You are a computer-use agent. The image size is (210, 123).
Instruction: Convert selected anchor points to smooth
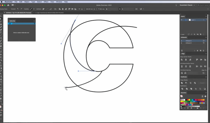click(x=21, y=9)
